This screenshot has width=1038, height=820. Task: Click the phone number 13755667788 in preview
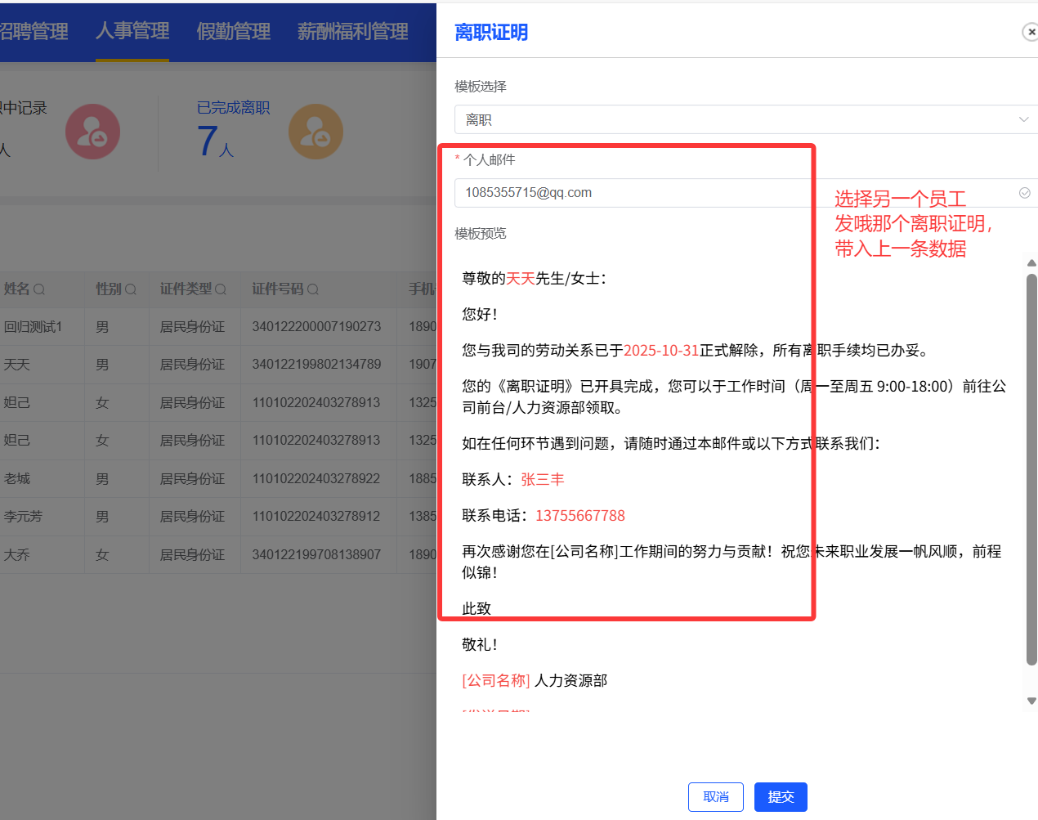[580, 516]
